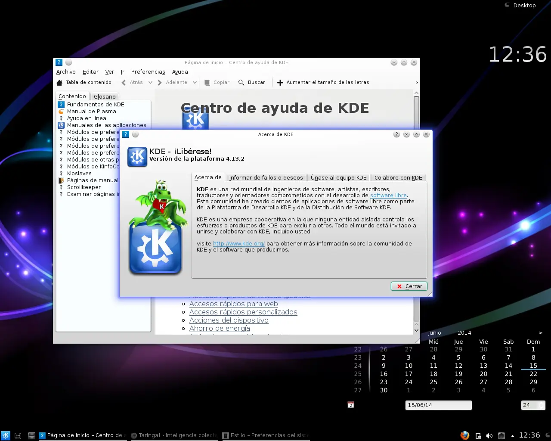Open Acciones del dispositivo link

229,320
